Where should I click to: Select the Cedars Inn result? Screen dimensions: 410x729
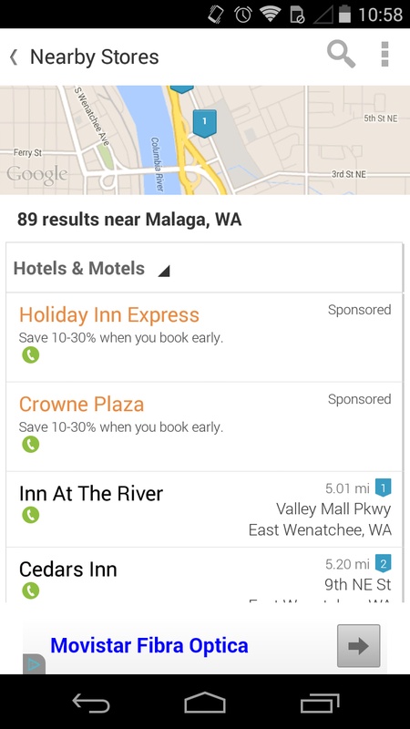pos(204,575)
